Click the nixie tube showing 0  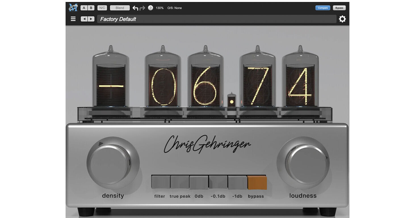[x=163, y=77]
